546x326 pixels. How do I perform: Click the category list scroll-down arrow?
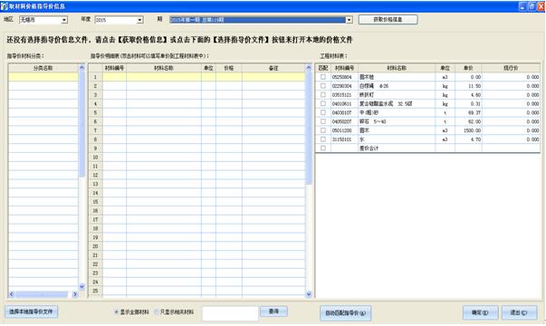tap(81, 287)
